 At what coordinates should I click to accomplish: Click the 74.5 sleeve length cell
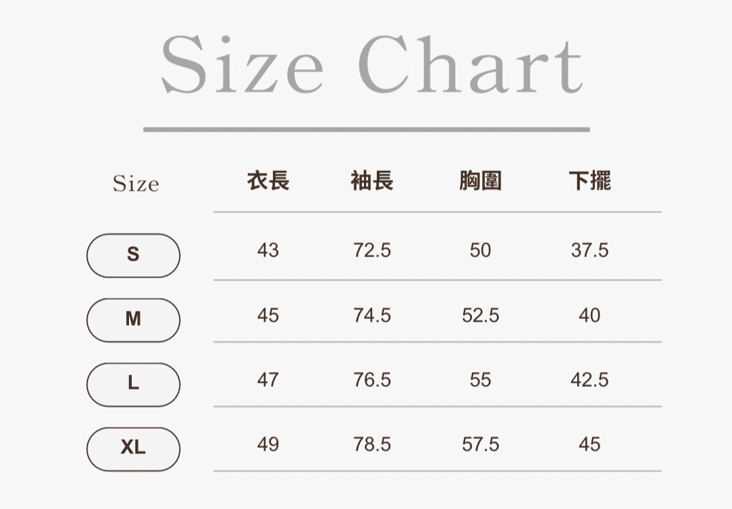point(372,316)
